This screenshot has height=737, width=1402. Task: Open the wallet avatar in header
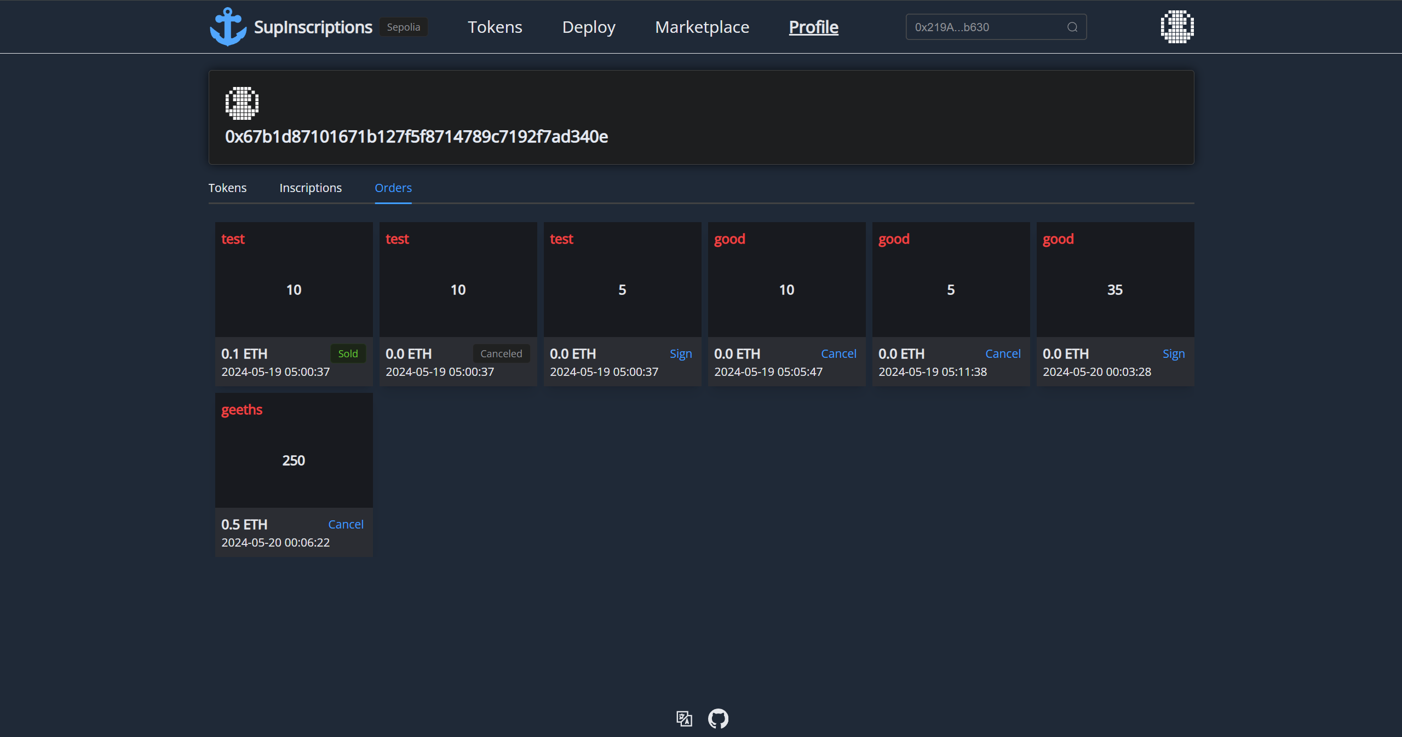(x=1177, y=27)
